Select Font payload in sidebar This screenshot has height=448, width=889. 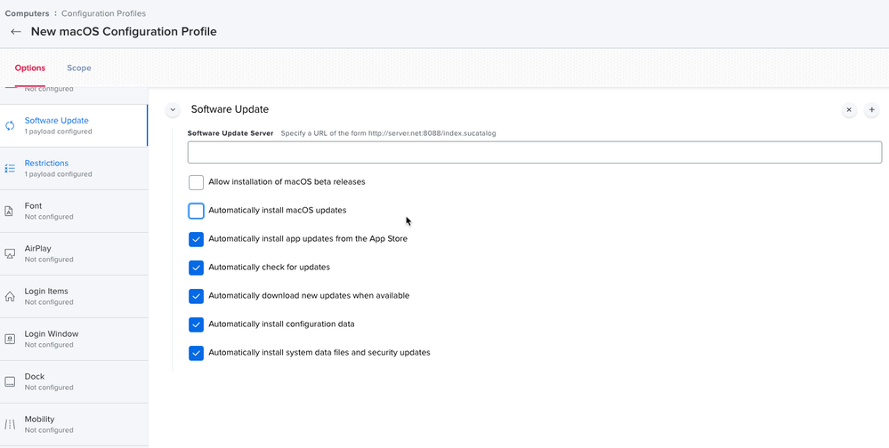pos(74,212)
